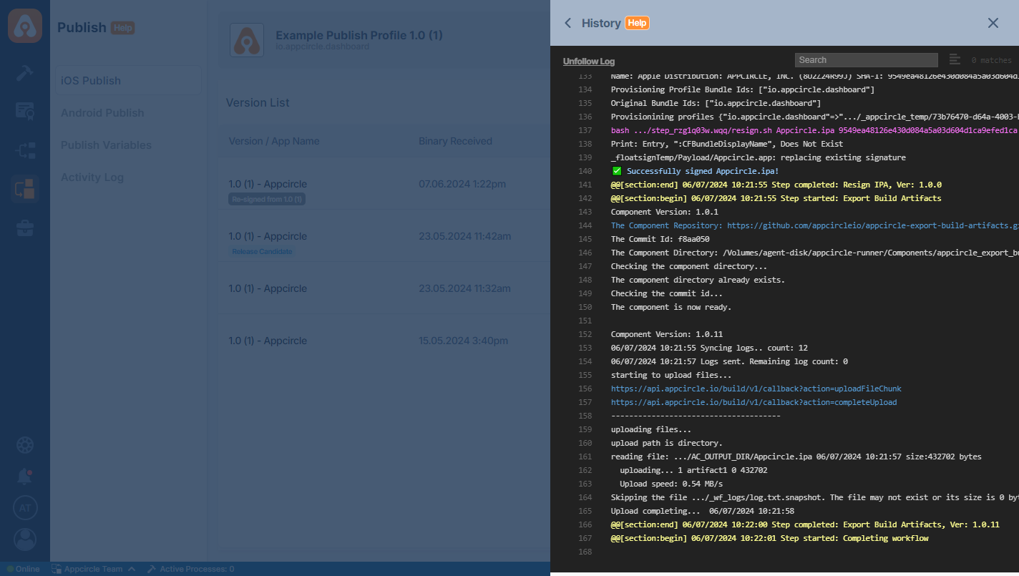This screenshot has height=576, width=1019.
Task: Click the Help badge beside Publish
Action: click(x=122, y=28)
